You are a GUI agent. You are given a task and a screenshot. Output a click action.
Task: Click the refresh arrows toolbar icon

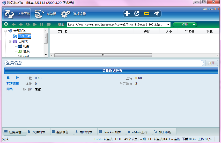coord(28,24)
